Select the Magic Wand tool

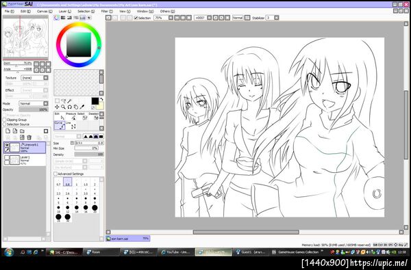pyautogui.click(x=69, y=100)
